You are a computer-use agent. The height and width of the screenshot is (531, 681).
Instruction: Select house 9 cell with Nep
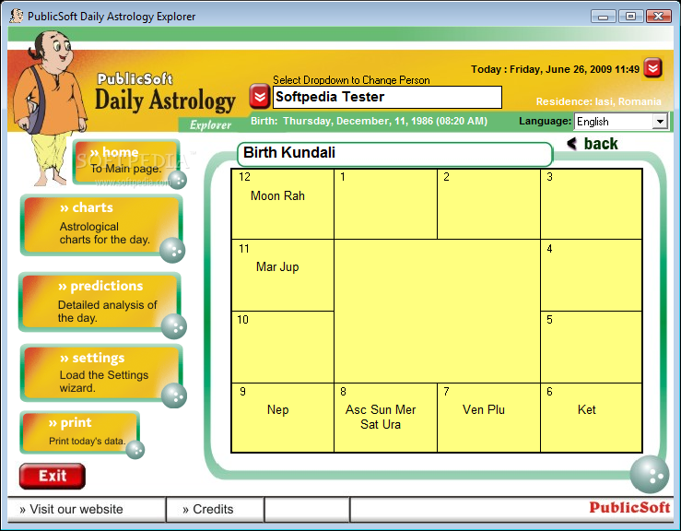tap(283, 418)
